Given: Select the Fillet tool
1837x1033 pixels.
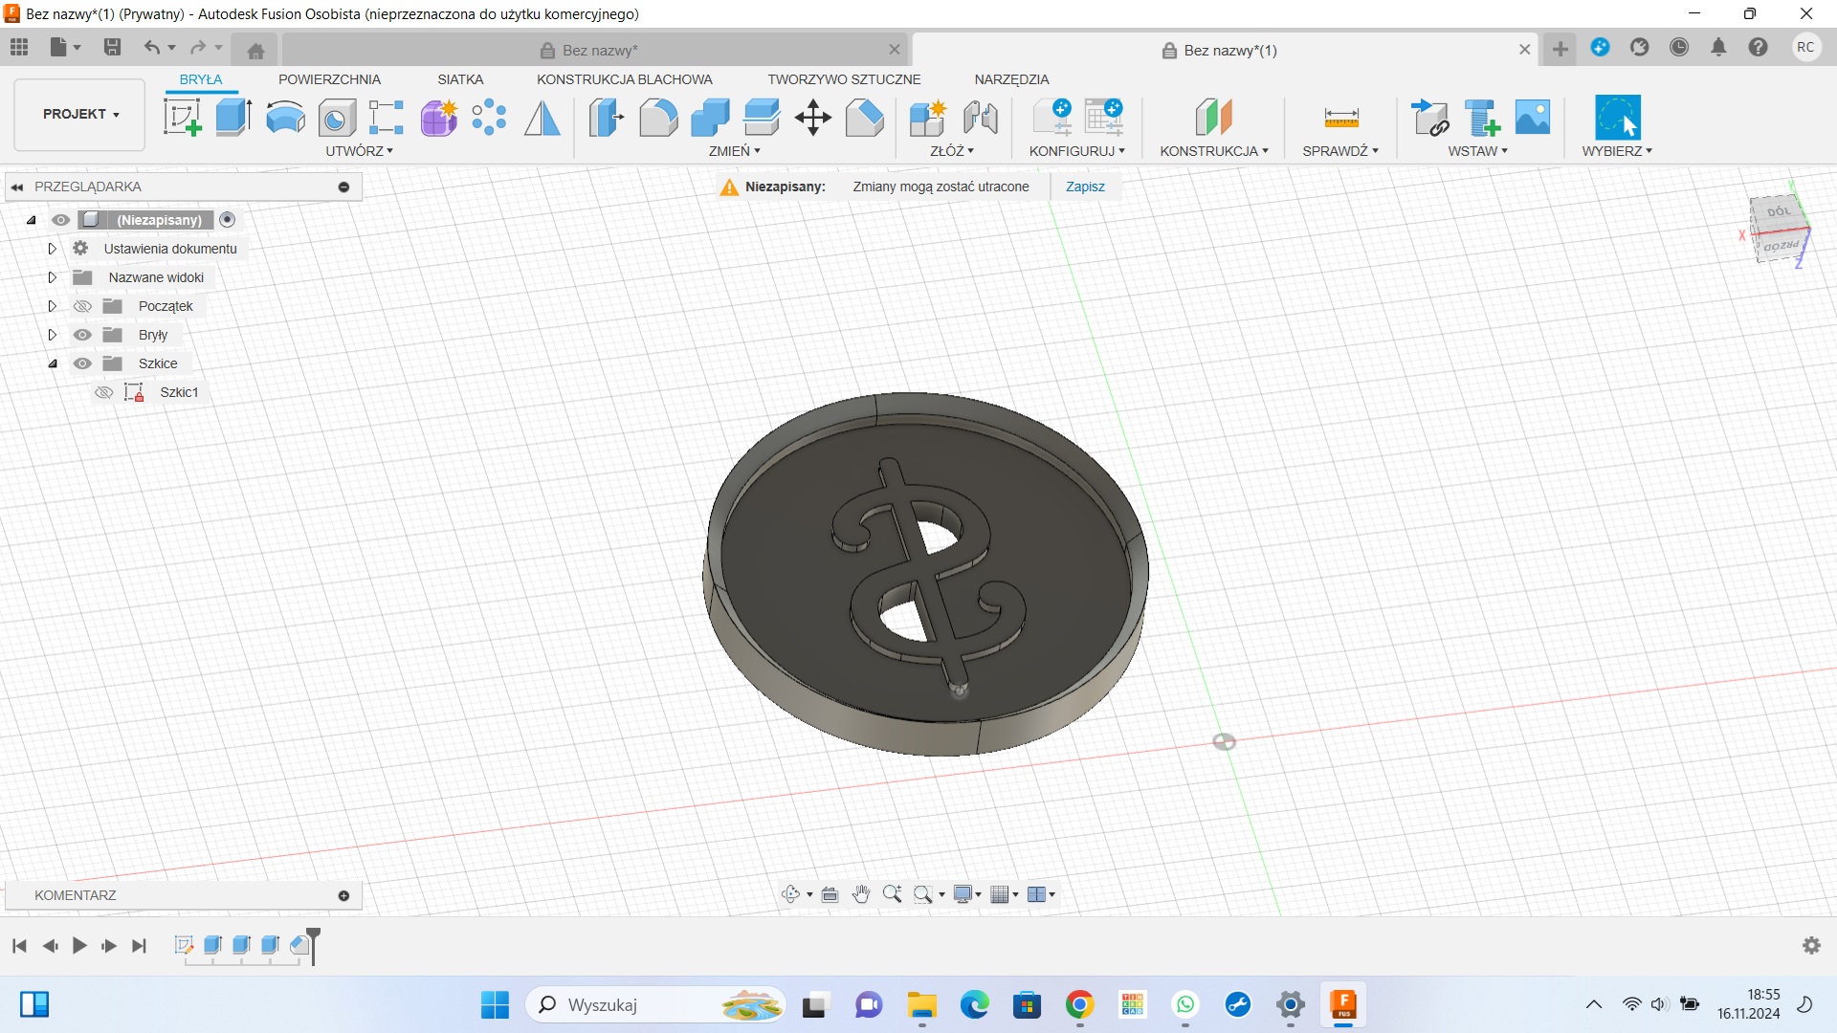Looking at the screenshot, I should coord(658,118).
